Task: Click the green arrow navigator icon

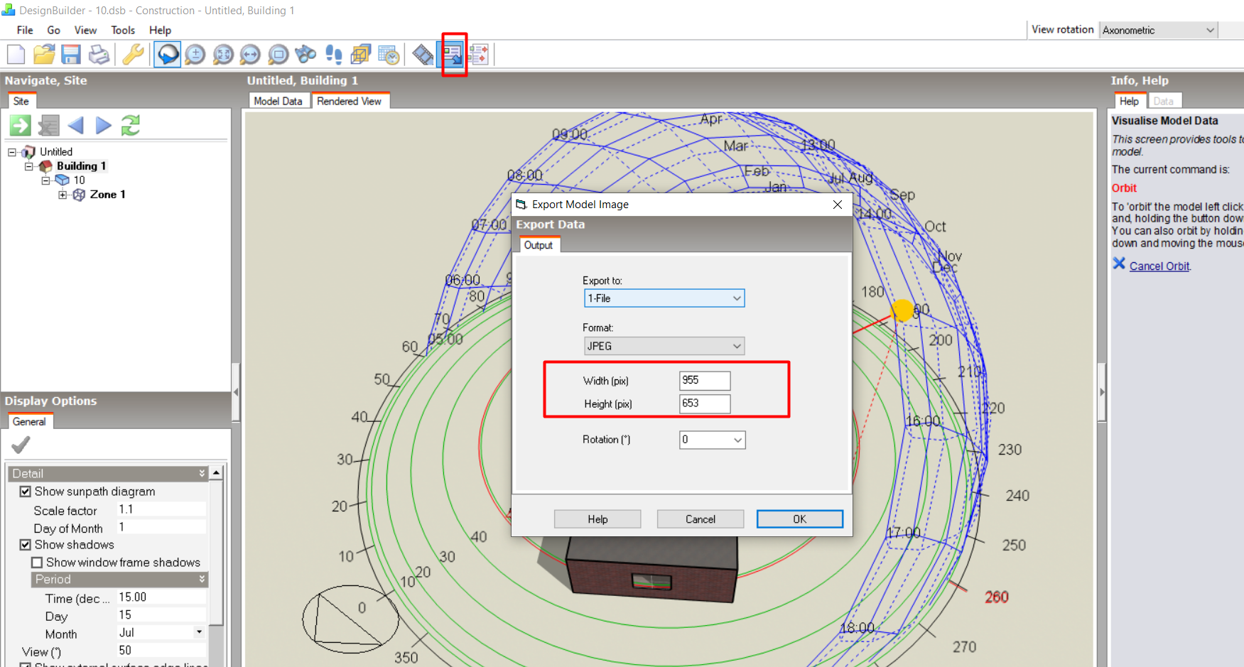Action: tap(21, 126)
